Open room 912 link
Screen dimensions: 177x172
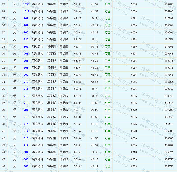26,96
